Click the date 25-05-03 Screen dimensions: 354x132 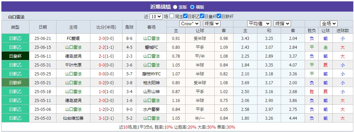tap(43, 118)
